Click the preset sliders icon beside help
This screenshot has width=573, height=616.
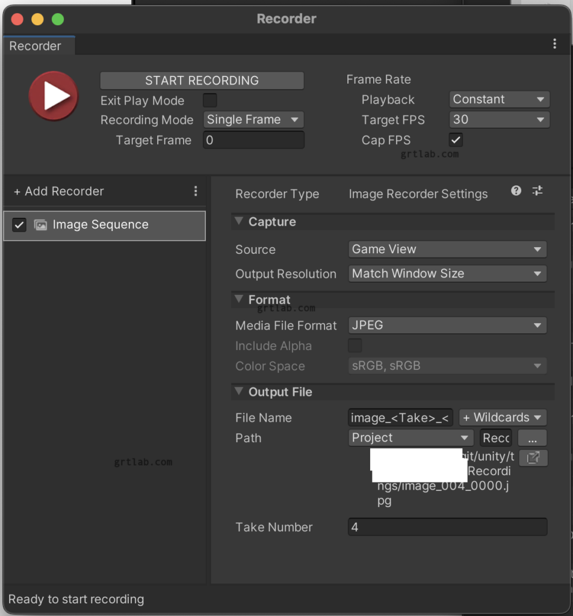(537, 191)
